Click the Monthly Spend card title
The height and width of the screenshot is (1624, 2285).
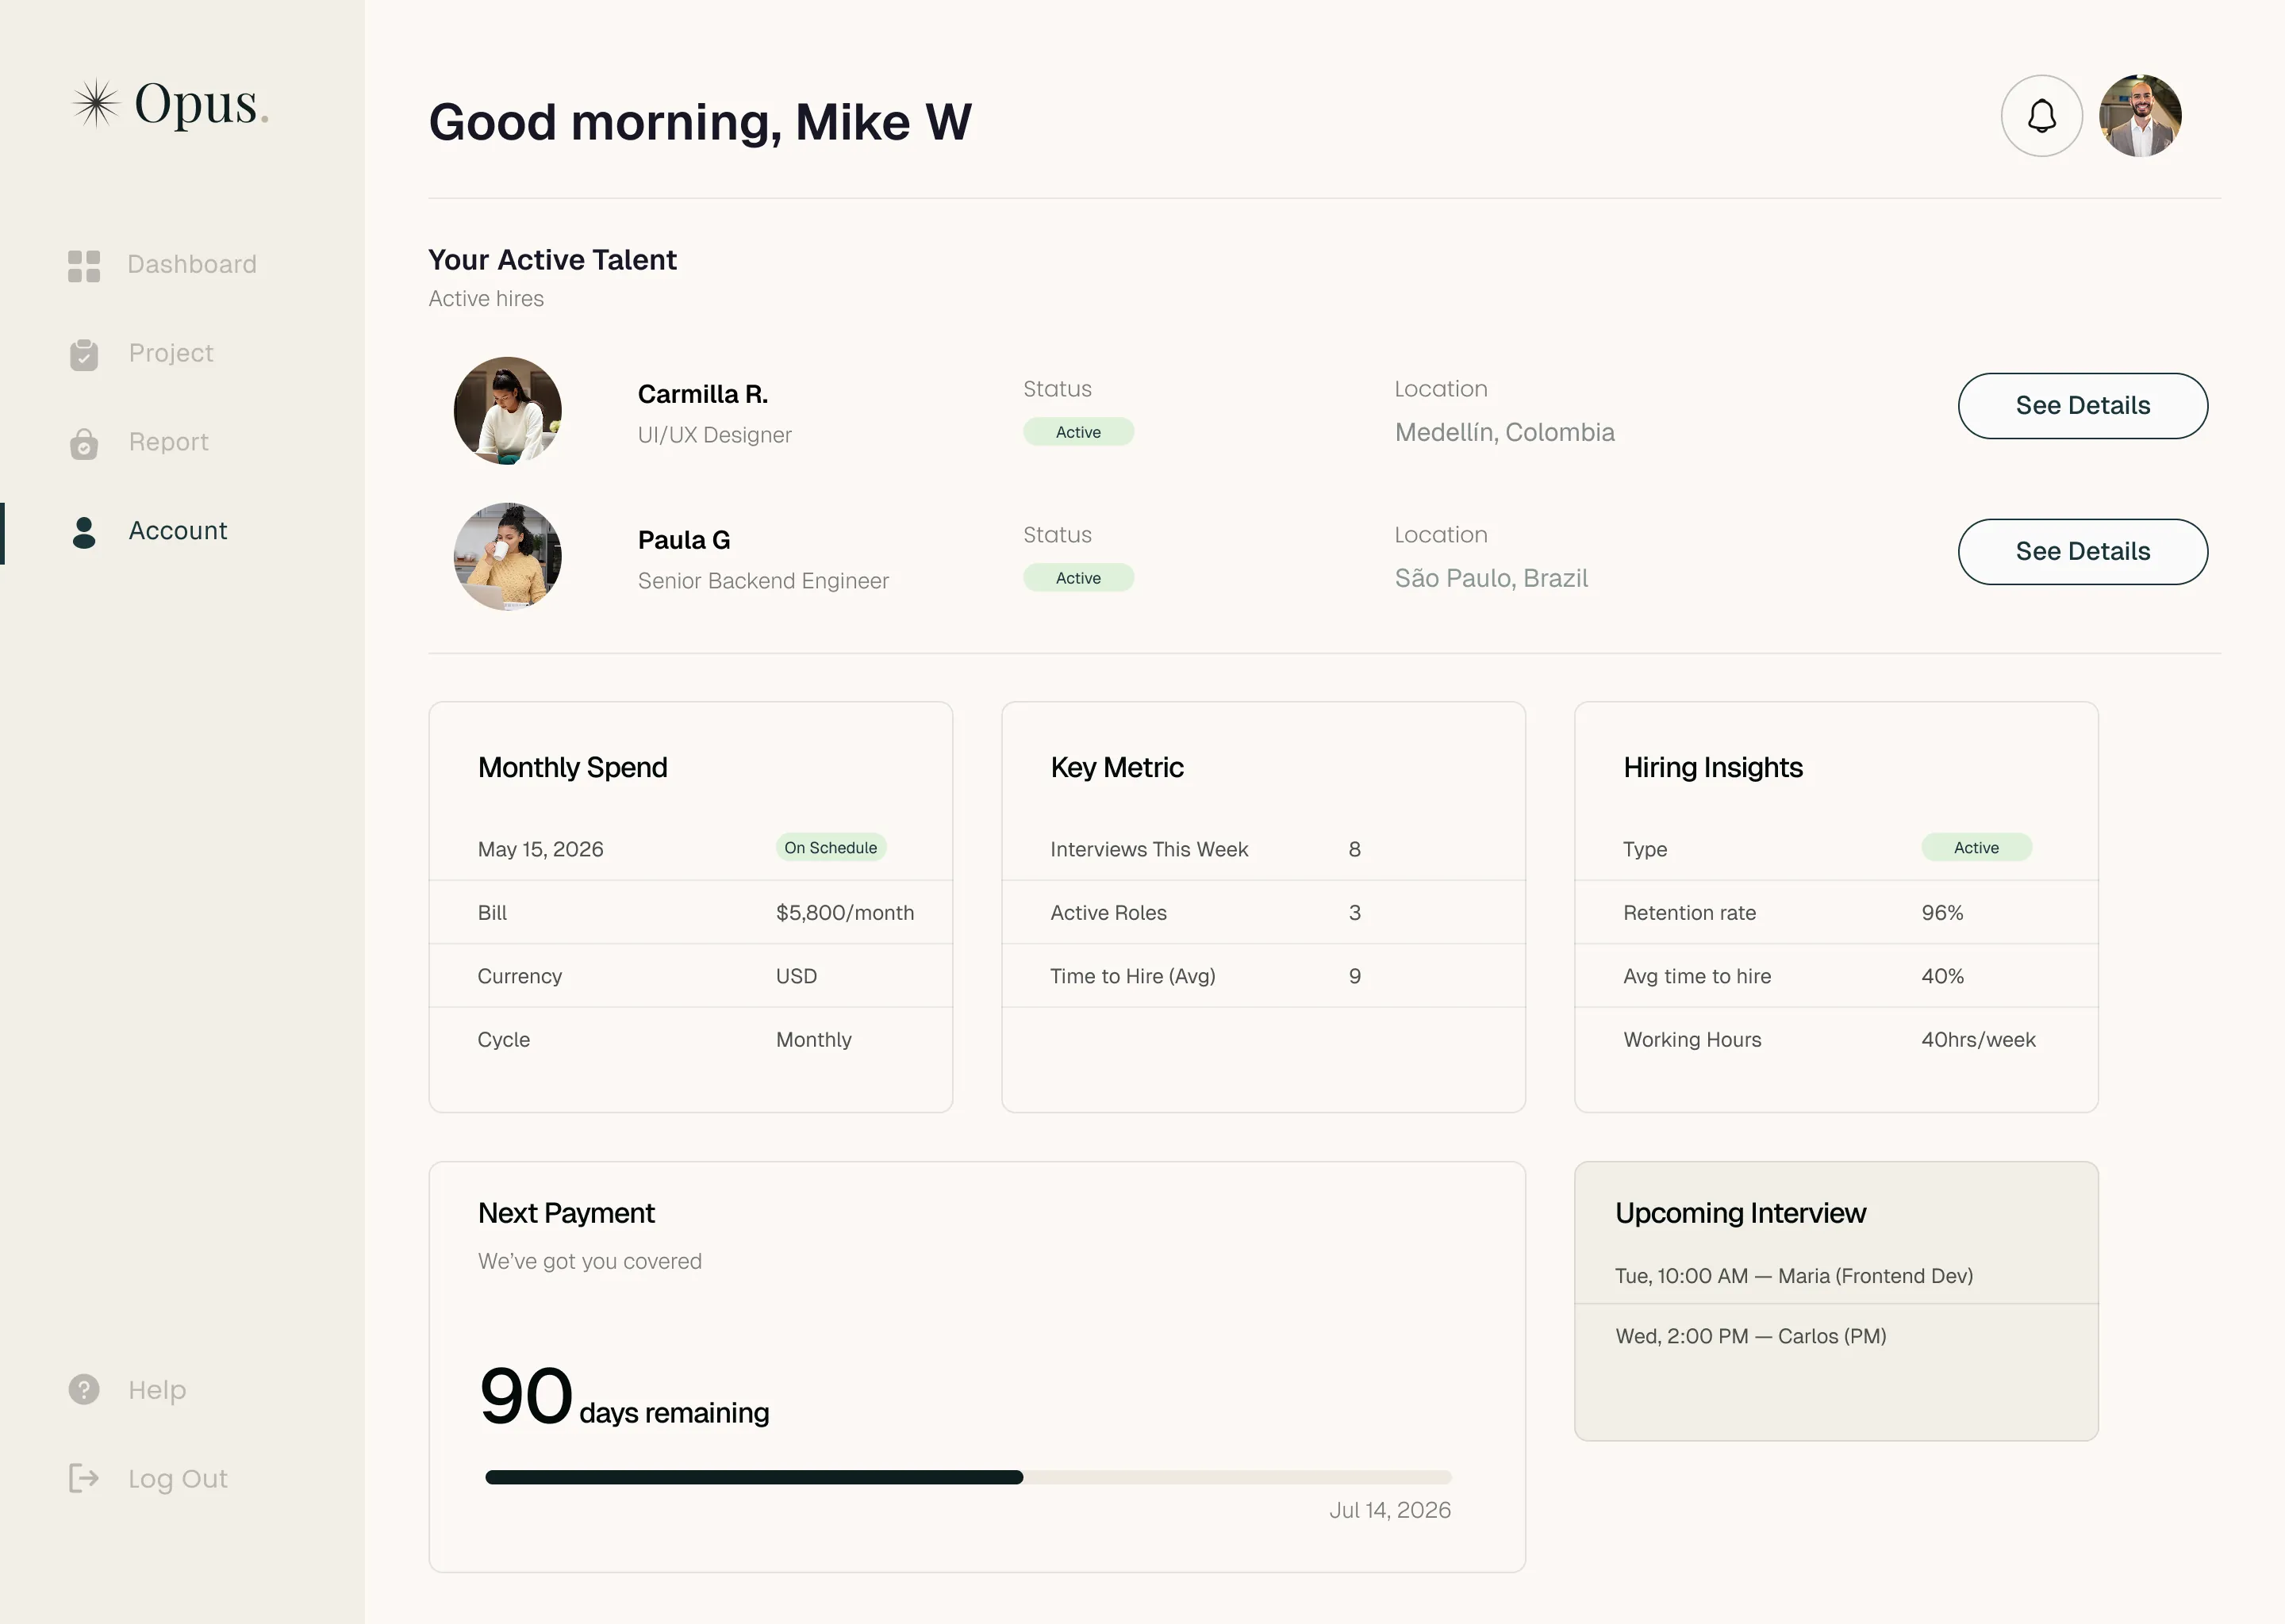(x=572, y=768)
